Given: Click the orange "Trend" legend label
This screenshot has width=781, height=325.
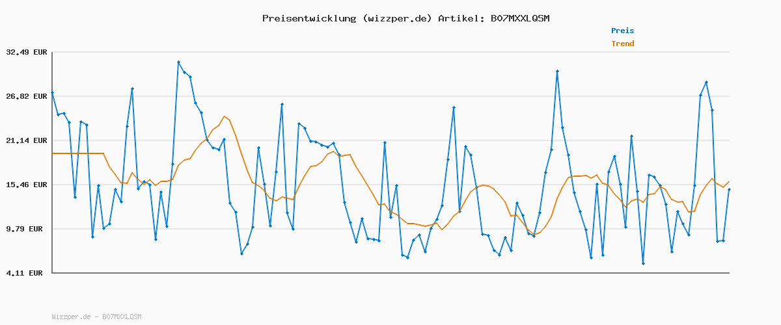Looking at the screenshot, I should [622, 44].
